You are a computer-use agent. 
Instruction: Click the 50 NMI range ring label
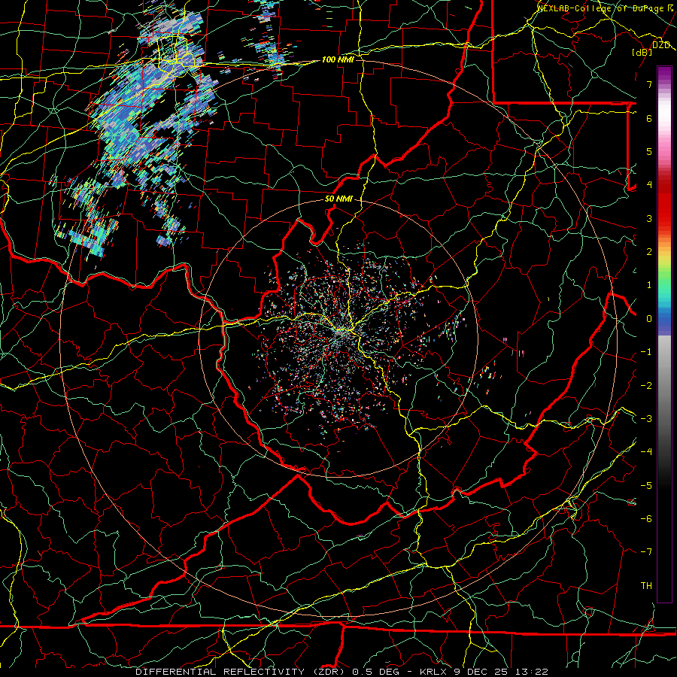[338, 199]
